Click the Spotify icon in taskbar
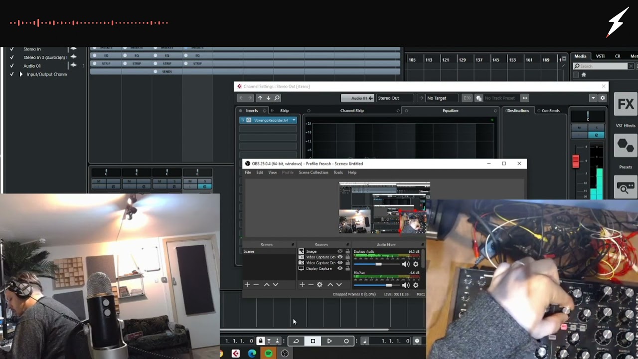 point(268,354)
